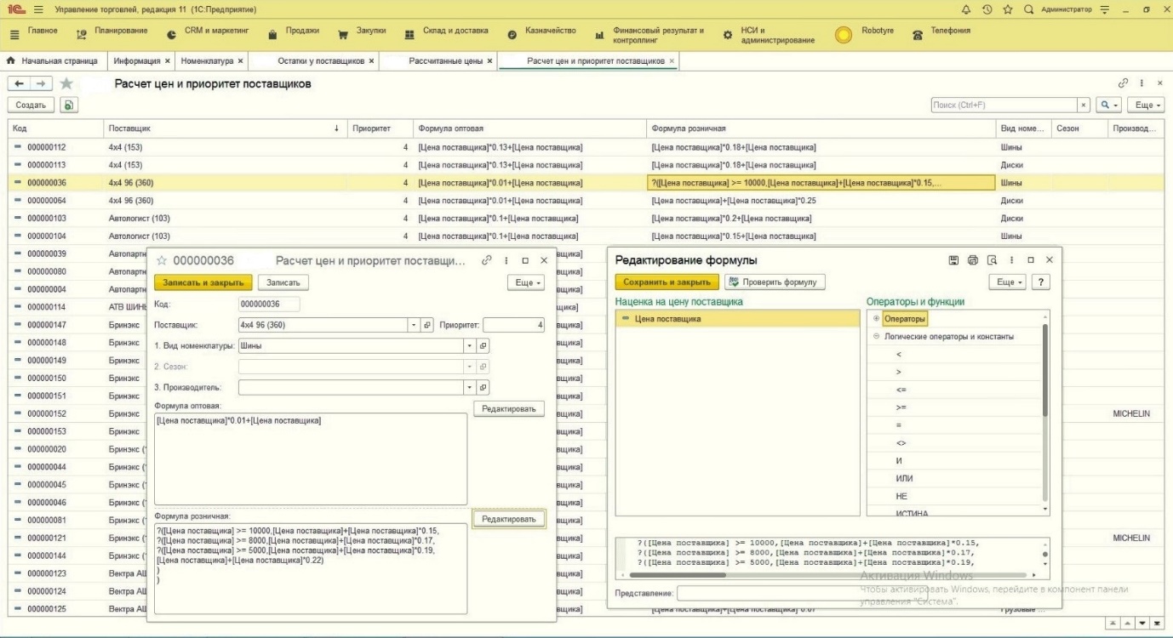Image resolution: width=1173 pixels, height=638 pixels.
Task: Open CRM и маркетинг section
Action: point(208,31)
